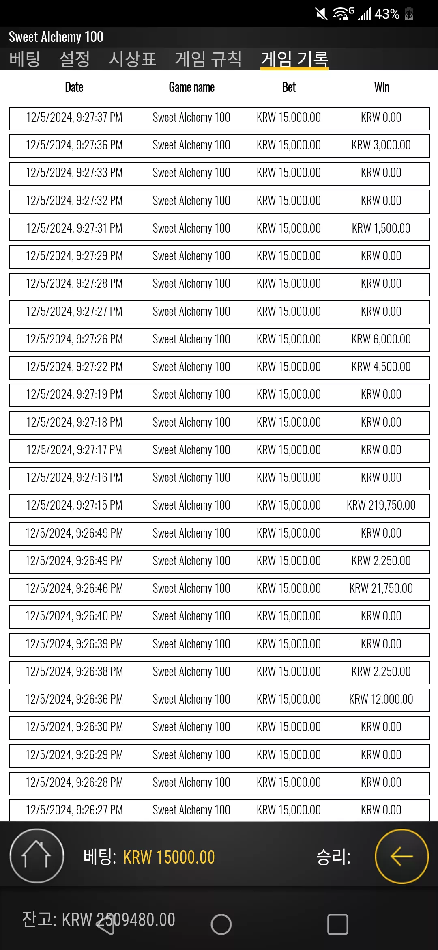Tap the Win column header
Screen dimensions: 438x950
382,87
